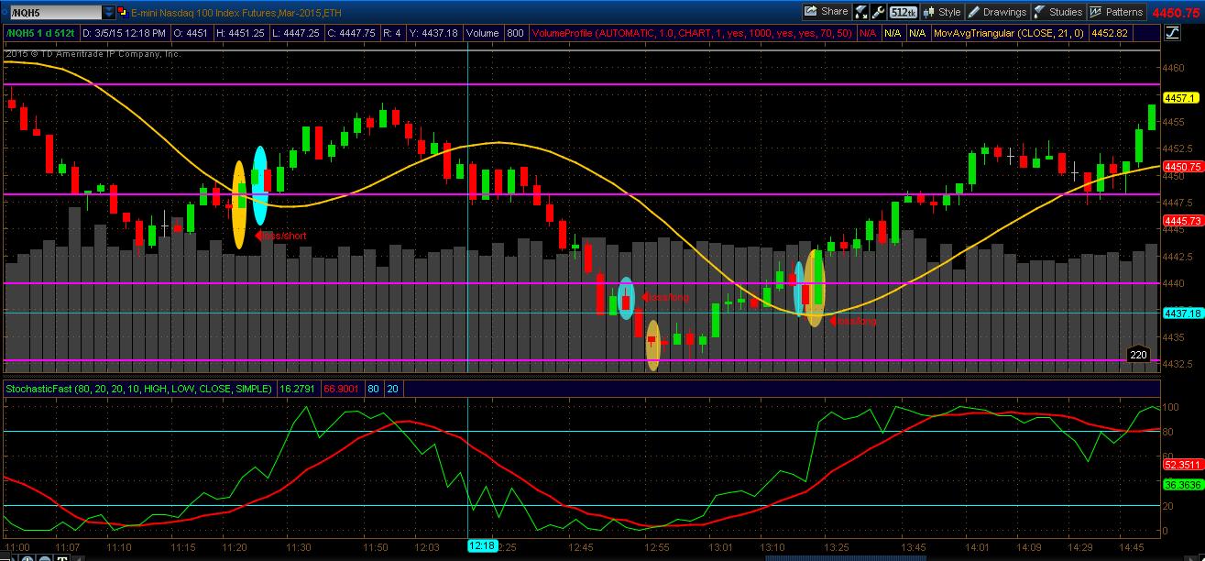Click the red 4450.75 price bubble on axis
Screen dimensions: 1205x561
coord(1182,167)
